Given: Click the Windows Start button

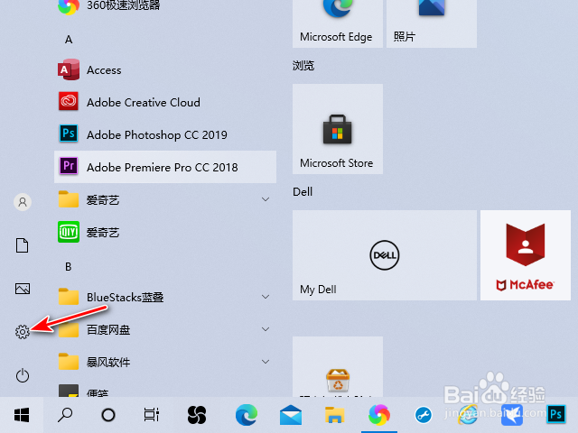Looking at the screenshot, I should coord(22,415).
